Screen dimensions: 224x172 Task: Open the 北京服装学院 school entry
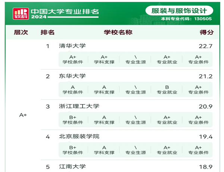[79, 136]
